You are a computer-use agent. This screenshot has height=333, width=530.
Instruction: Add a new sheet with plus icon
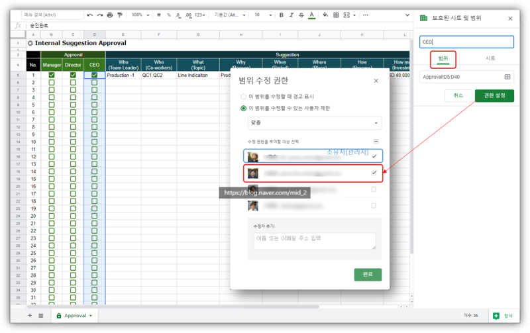tap(30, 315)
